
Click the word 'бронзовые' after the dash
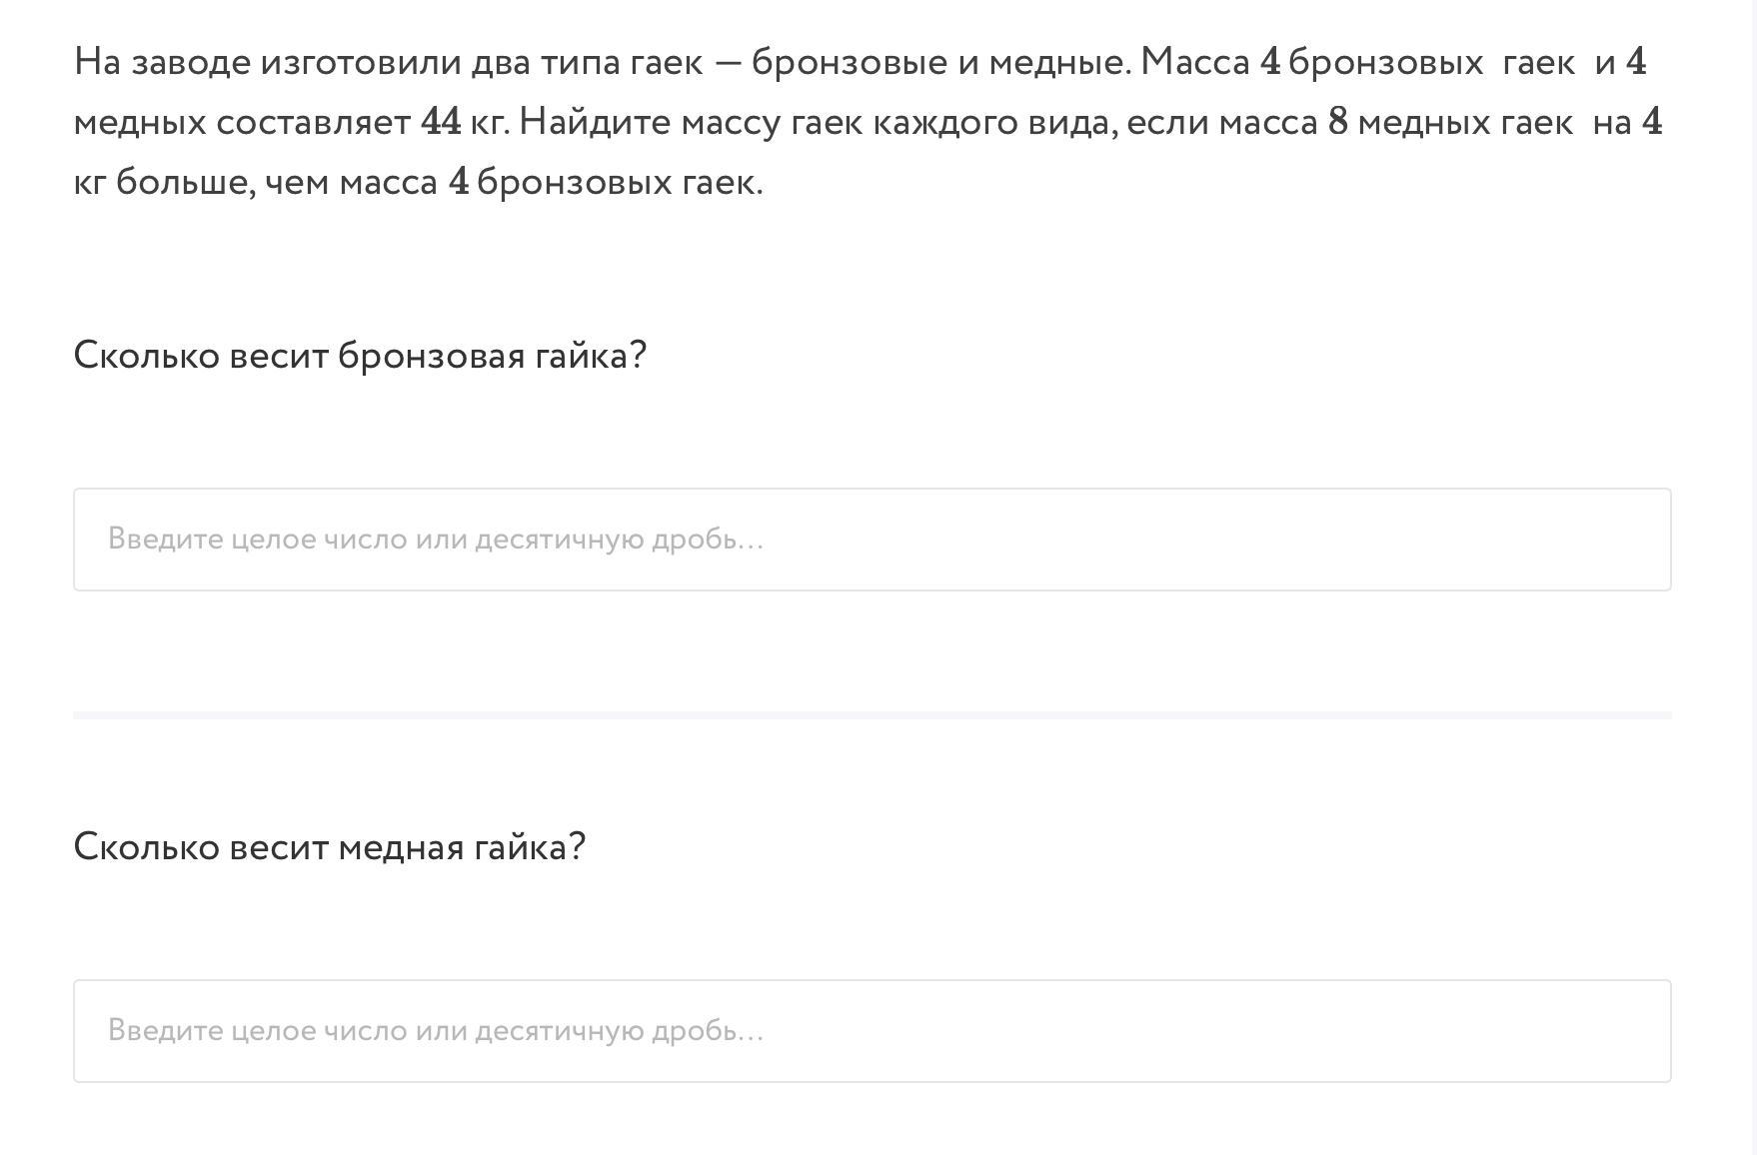click(x=850, y=62)
